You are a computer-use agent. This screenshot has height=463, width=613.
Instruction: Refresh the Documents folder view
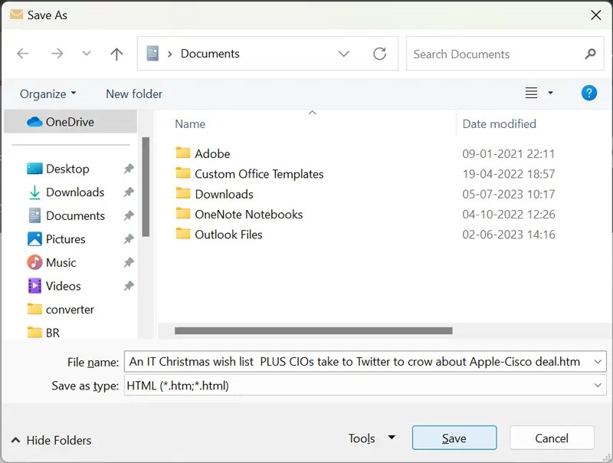click(x=379, y=54)
